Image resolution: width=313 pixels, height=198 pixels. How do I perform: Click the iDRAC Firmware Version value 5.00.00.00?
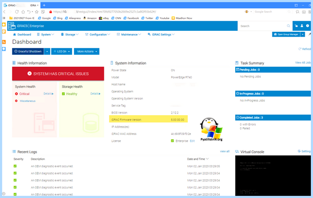(177, 120)
